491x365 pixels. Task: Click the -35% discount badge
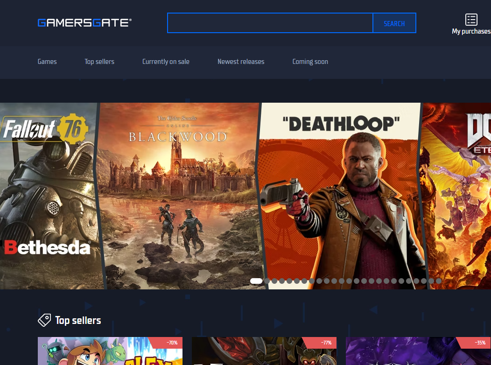(479, 343)
